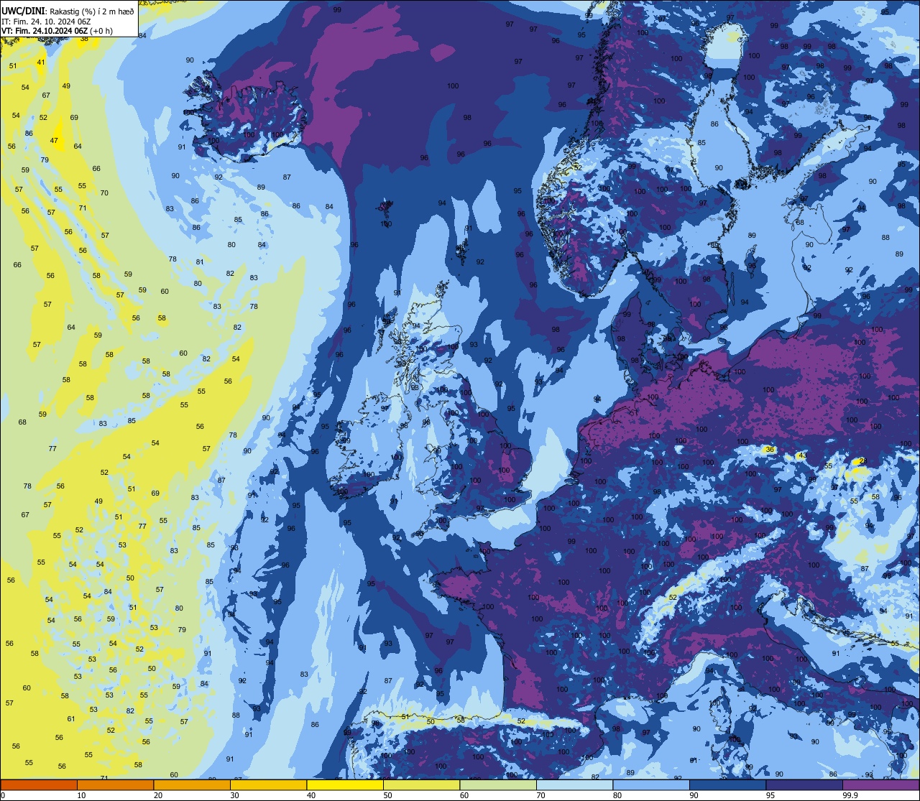Screen dimensions: 920x801
Task: Click the humidity value '47' on the map
Action: (x=54, y=141)
